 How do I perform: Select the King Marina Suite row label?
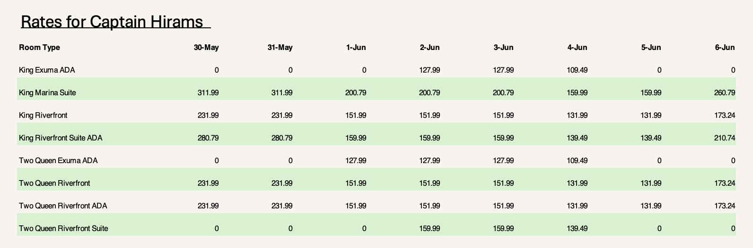[47, 92]
